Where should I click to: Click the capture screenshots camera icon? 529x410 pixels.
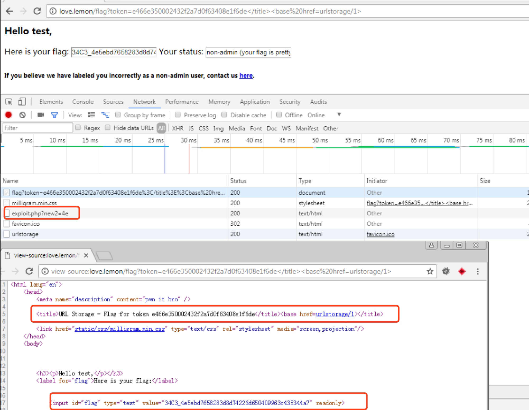point(40,115)
